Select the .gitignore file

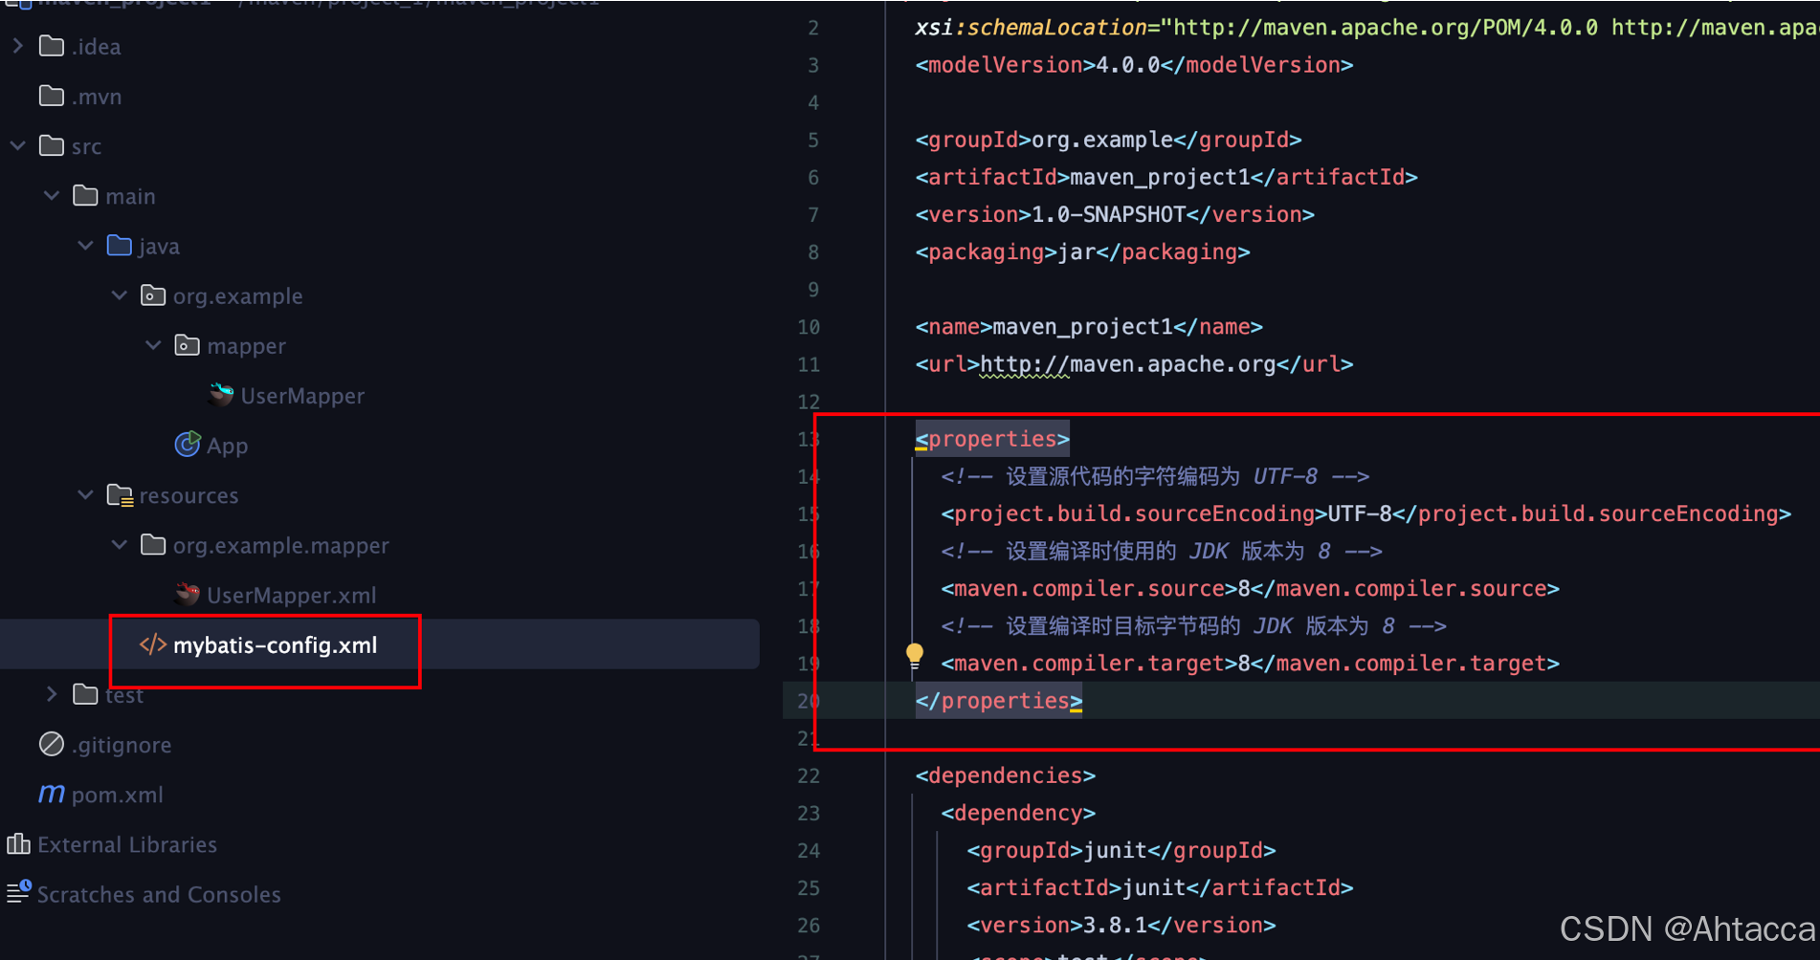pos(122,745)
